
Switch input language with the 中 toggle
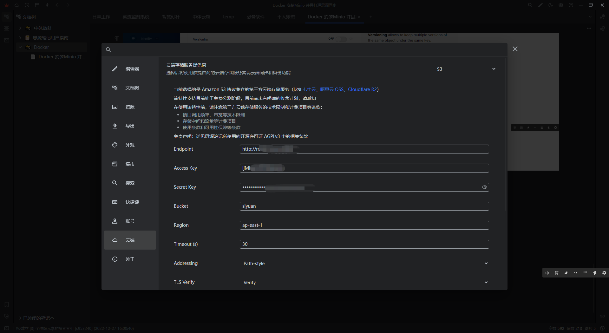(547, 273)
